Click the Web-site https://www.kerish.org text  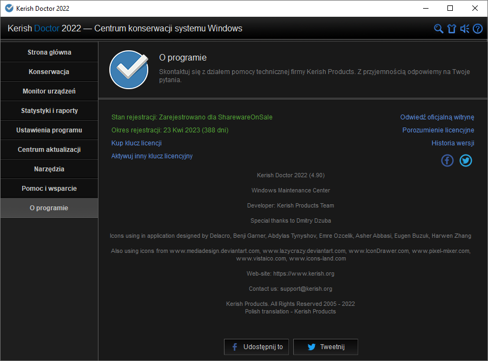291,273
